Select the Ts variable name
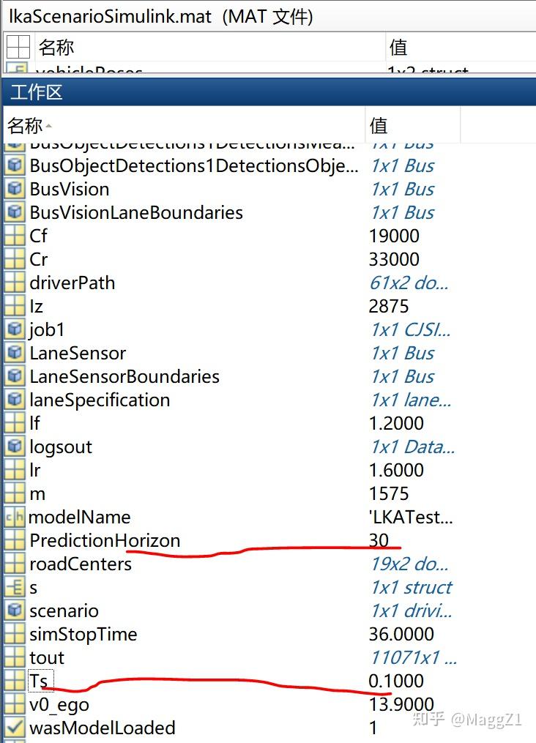 38,681
